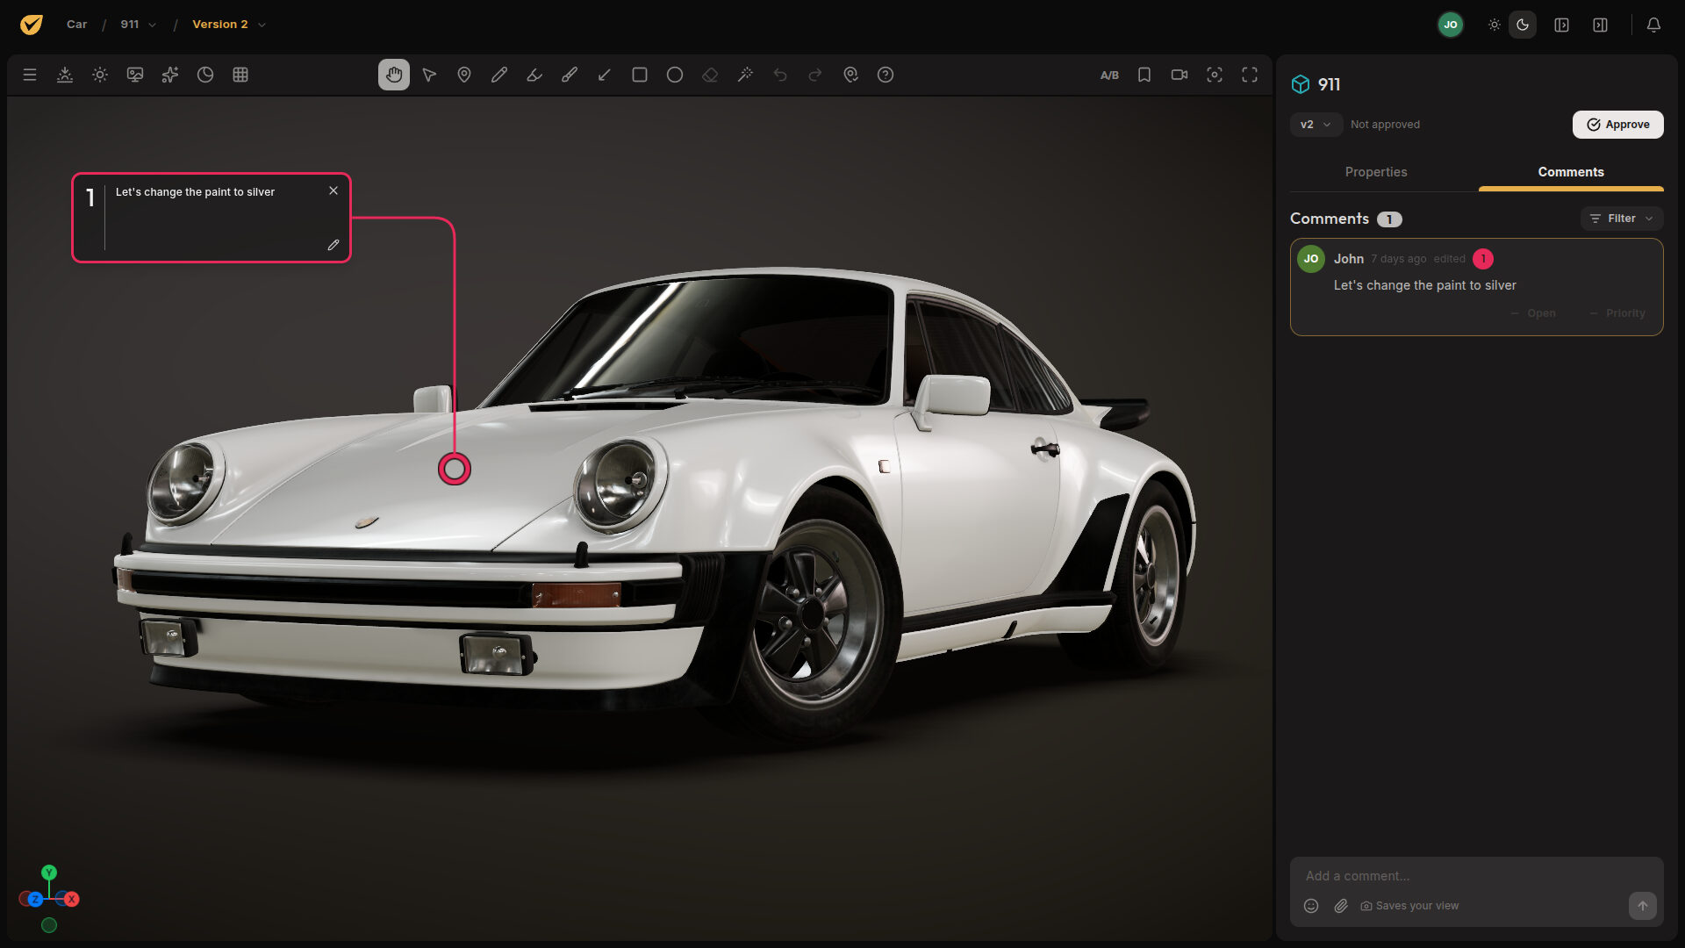This screenshot has height=948, width=1685.
Task: Click the undo arrow
Action: point(780,75)
